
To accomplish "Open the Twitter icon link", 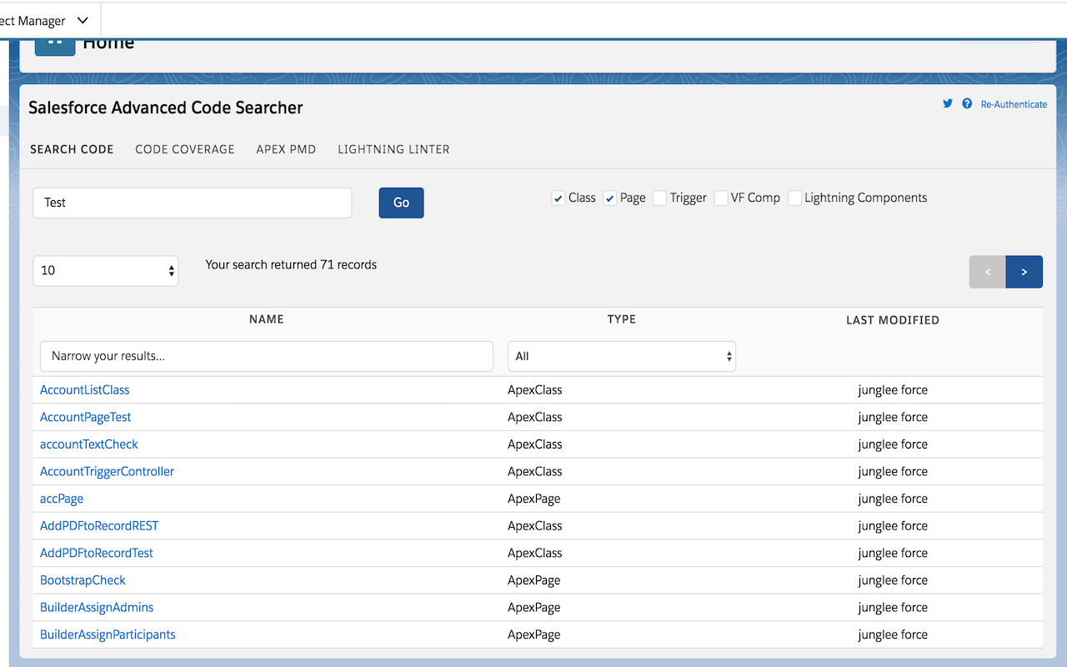I will [x=948, y=103].
